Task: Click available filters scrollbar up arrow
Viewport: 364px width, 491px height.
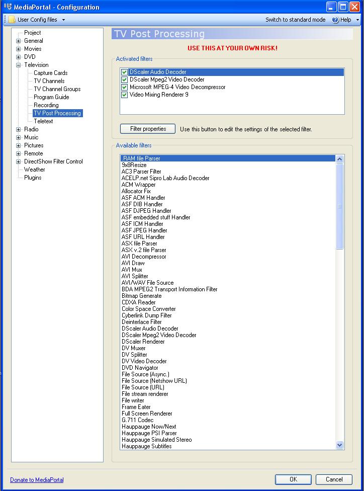Action: pyautogui.click(x=339, y=159)
